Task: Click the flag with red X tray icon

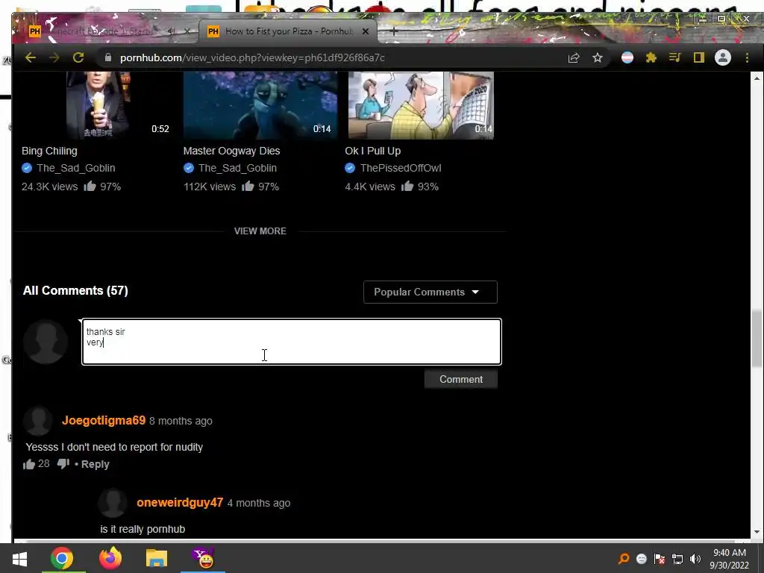Action: 660,559
